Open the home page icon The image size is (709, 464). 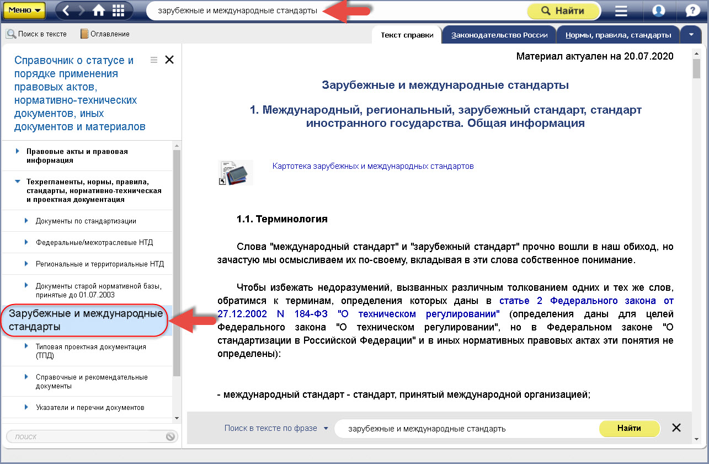pos(99,10)
